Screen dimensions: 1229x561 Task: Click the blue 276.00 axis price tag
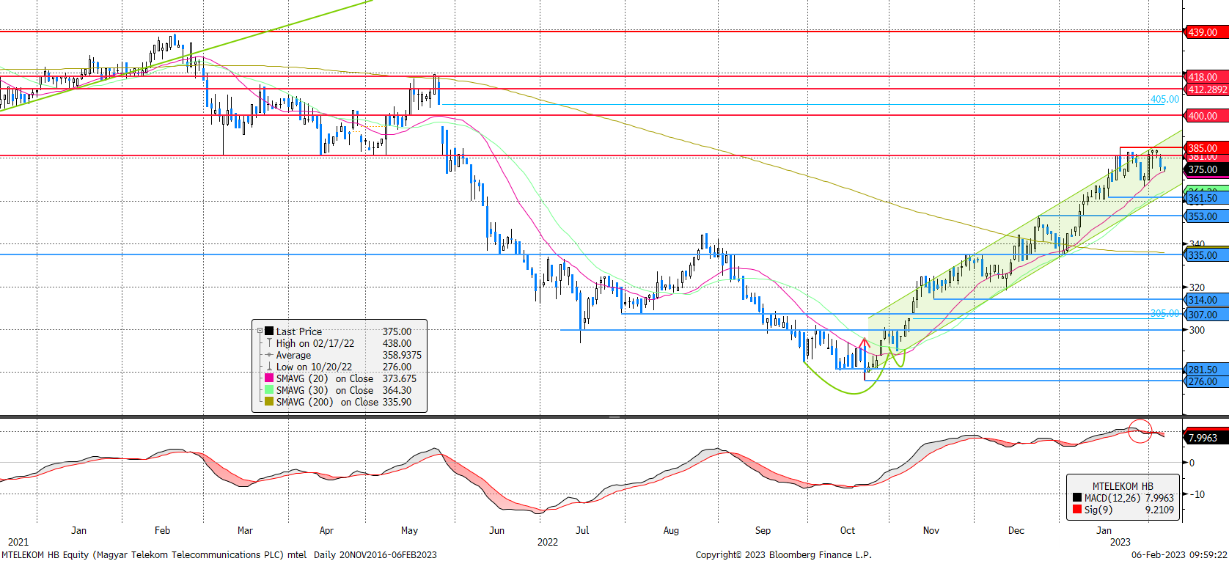tap(1206, 381)
